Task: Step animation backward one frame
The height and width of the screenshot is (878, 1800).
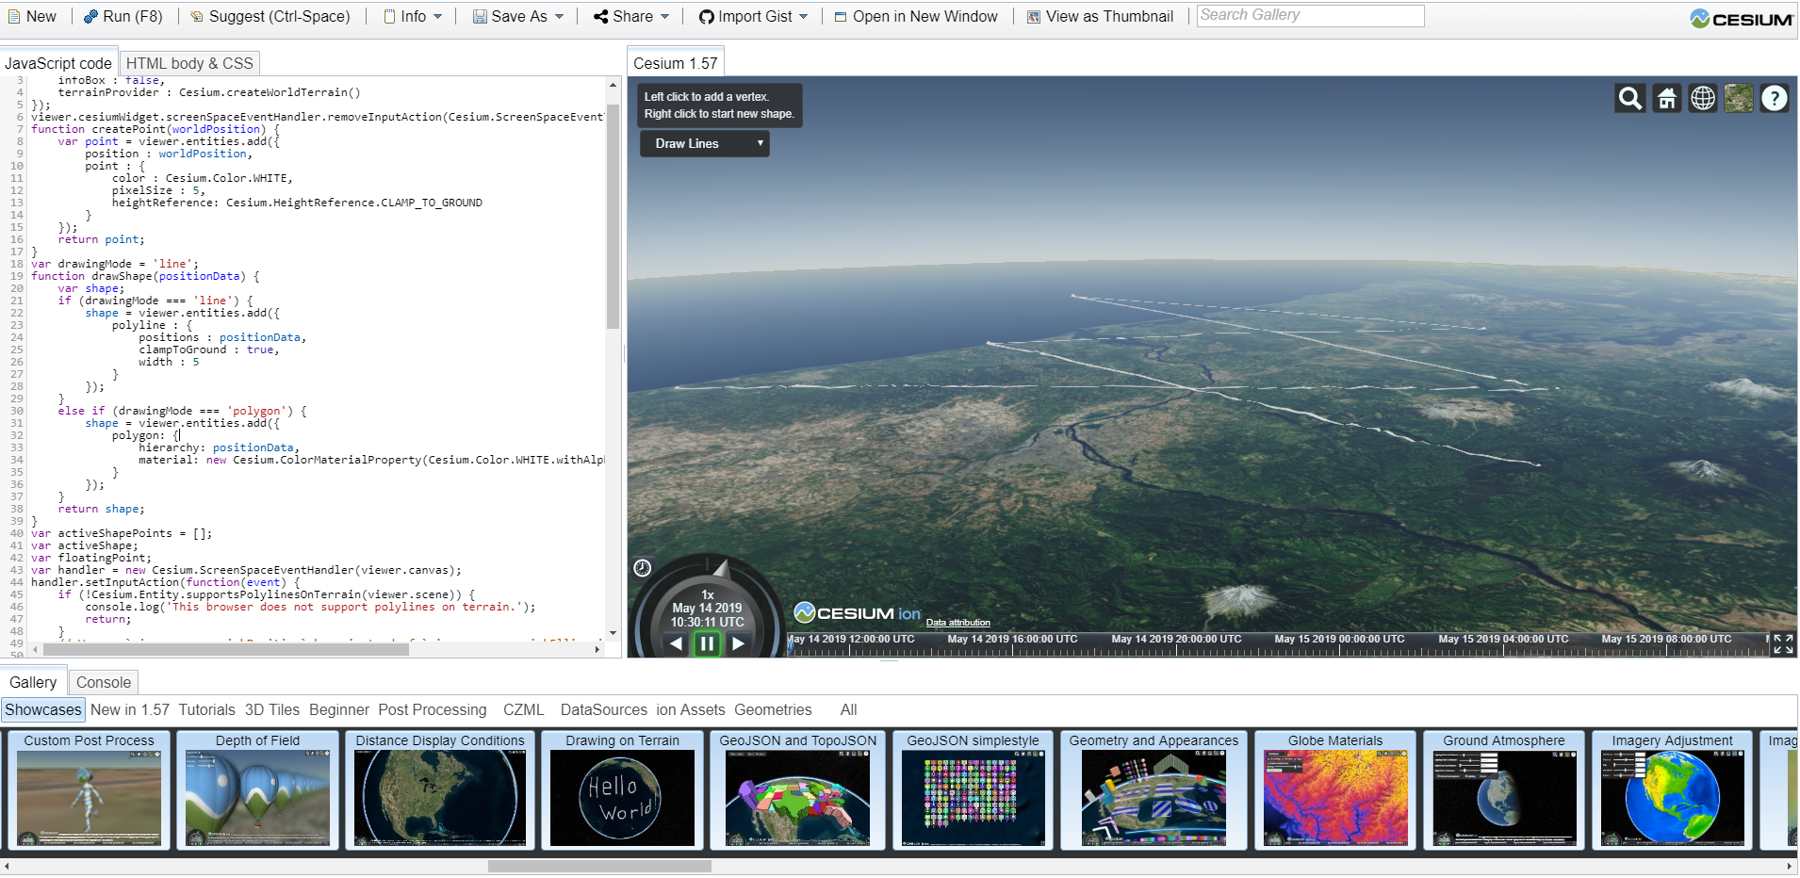Action: [675, 643]
